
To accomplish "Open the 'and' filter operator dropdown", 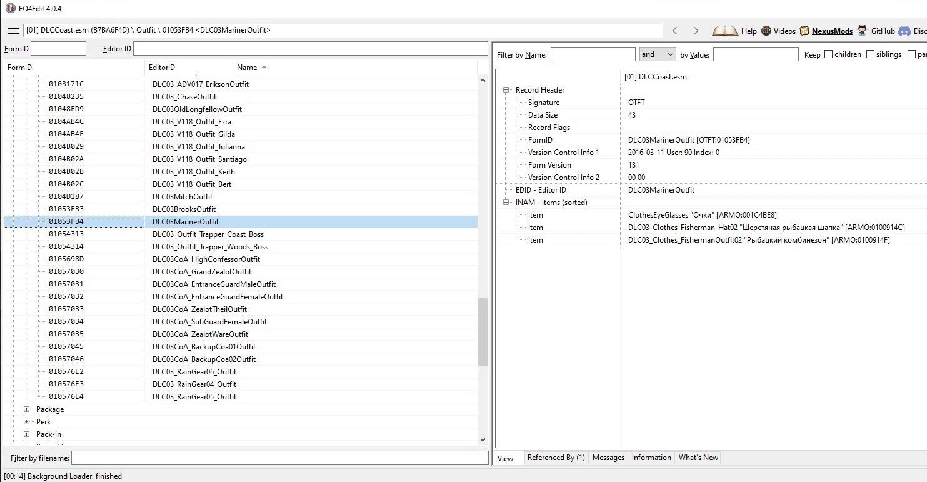I will [x=658, y=54].
